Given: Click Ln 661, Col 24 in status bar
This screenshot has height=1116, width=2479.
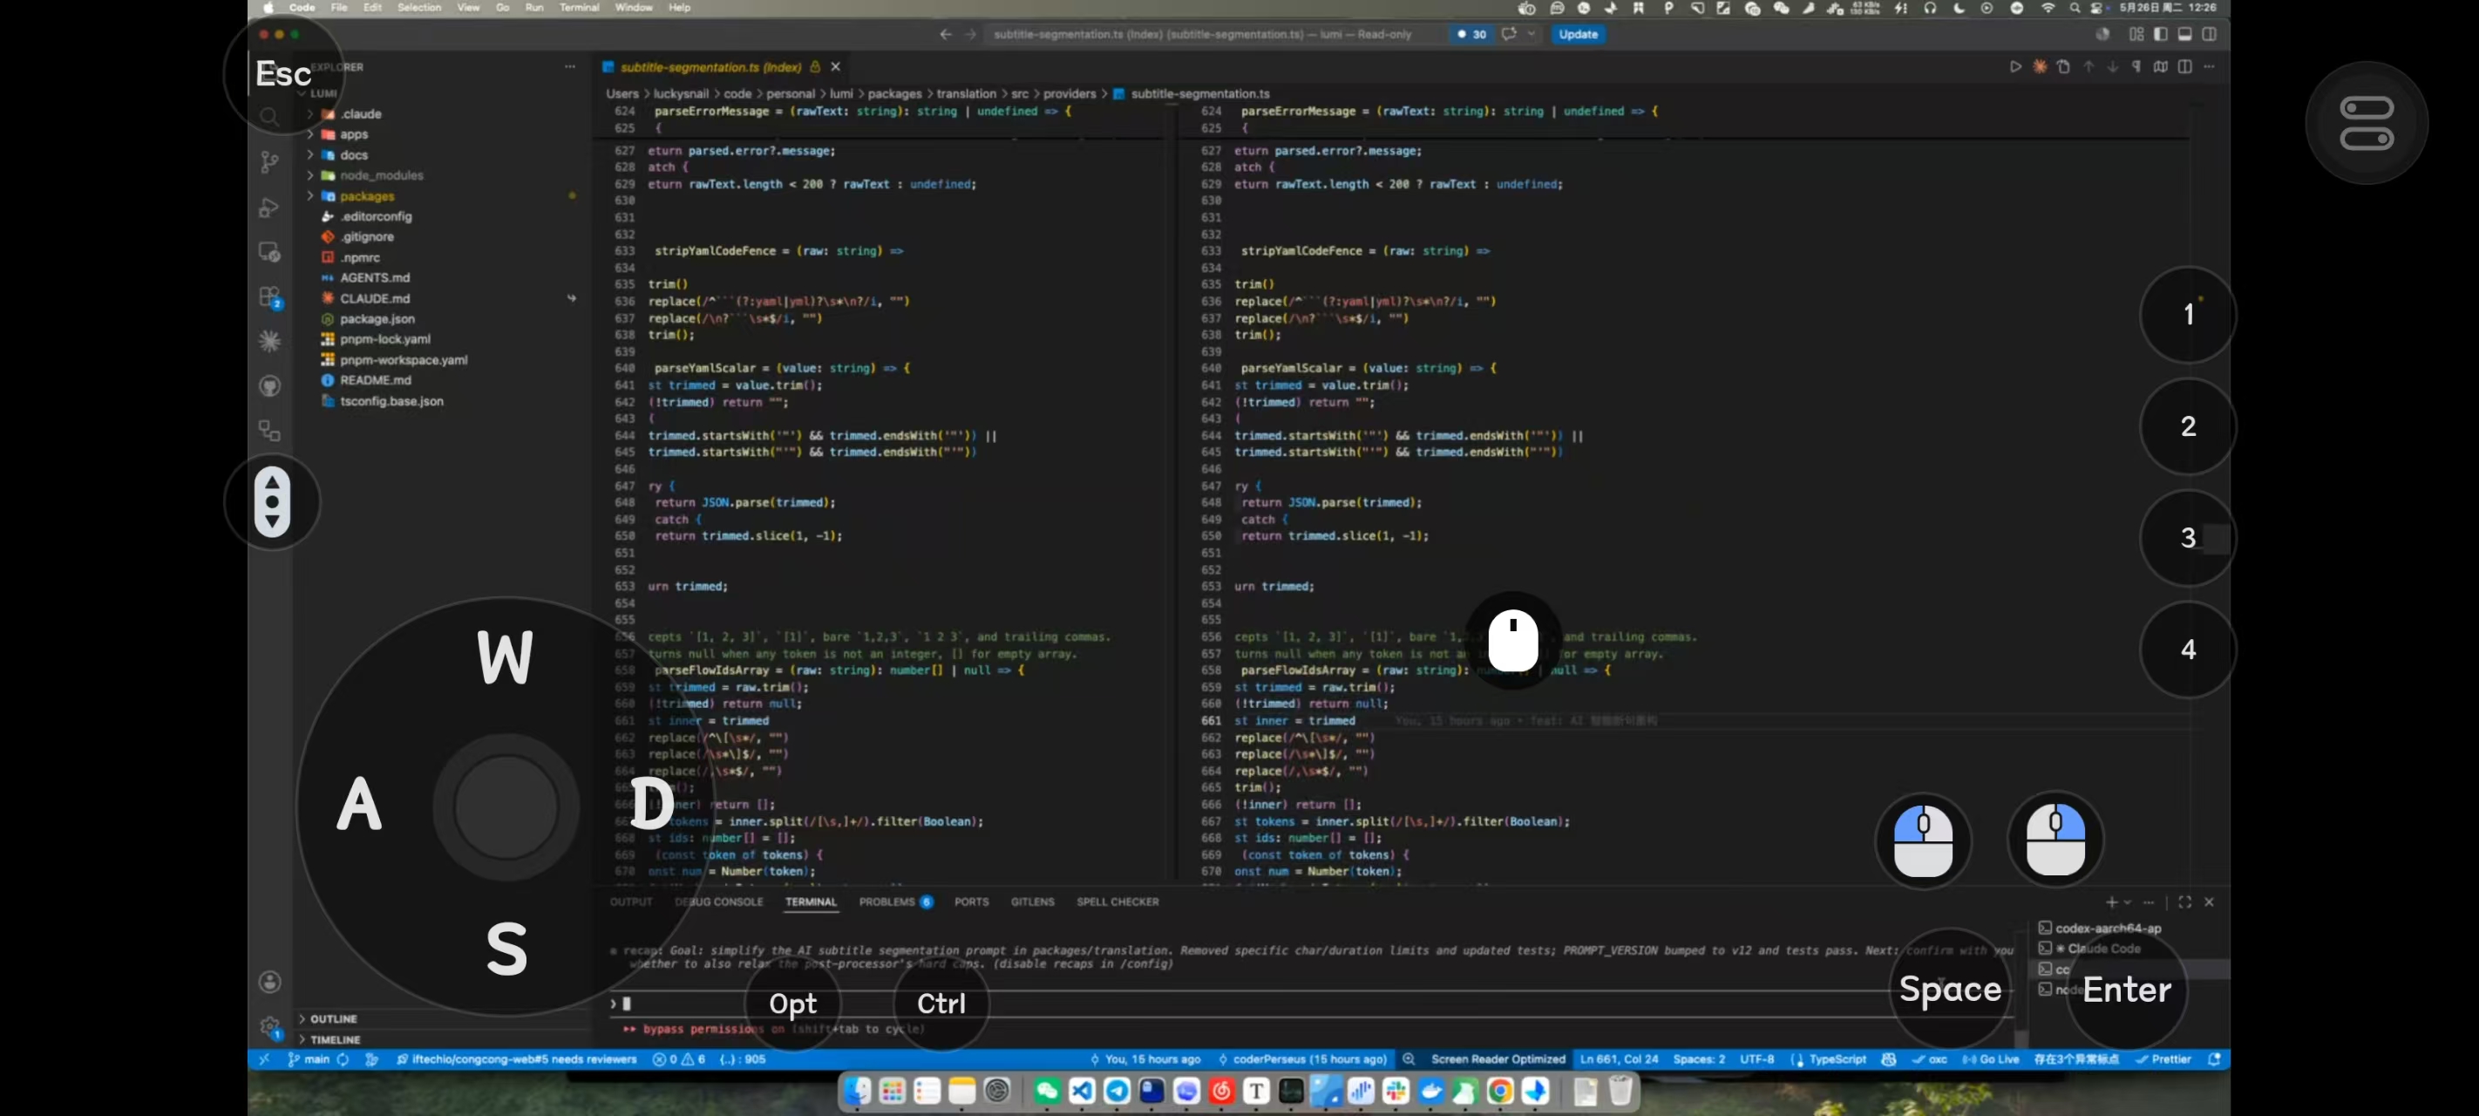Looking at the screenshot, I should [1619, 1059].
